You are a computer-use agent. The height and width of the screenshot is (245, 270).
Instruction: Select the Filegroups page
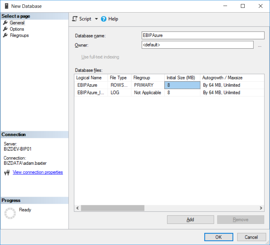pos(19,35)
